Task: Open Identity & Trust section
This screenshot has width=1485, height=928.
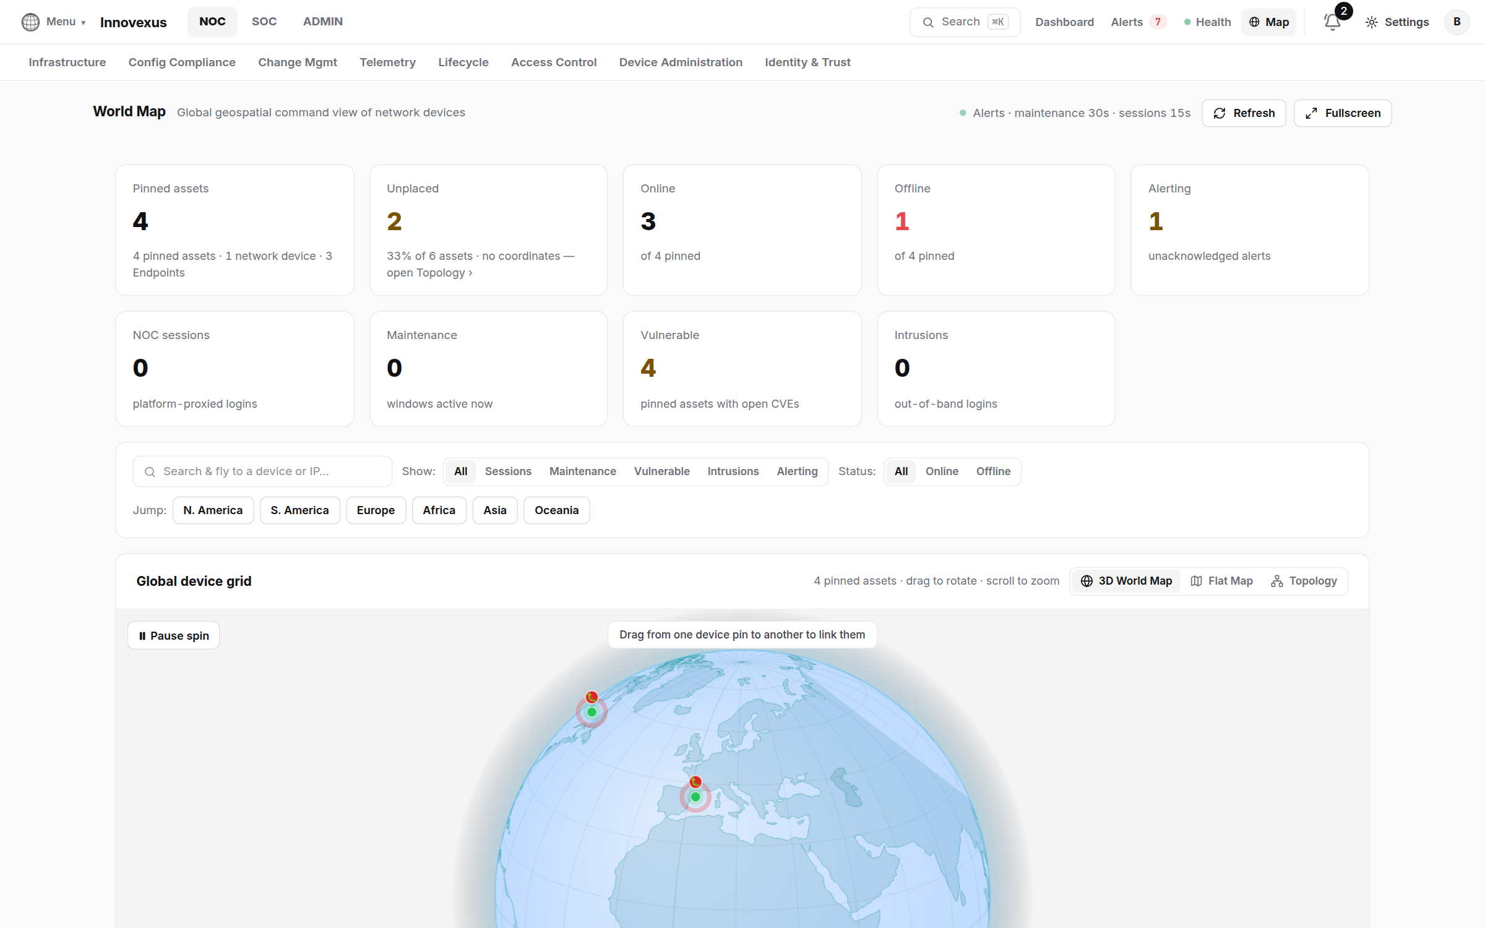Action: pos(807,62)
